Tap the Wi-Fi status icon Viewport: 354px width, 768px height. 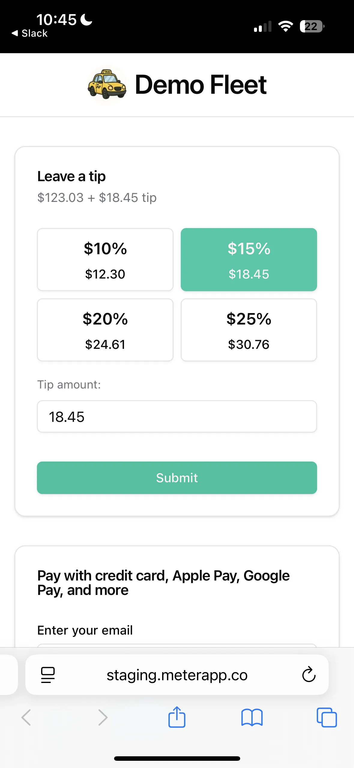pos(286,26)
